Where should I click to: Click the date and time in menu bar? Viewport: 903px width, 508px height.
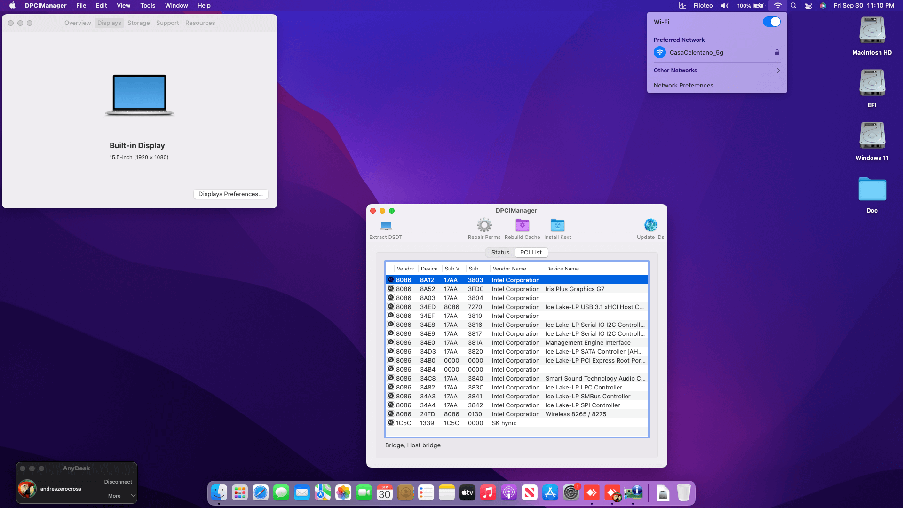tap(863, 6)
